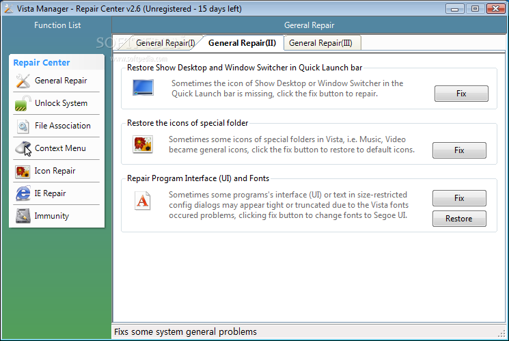The width and height of the screenshot is (509, 341).
Task: Select IE Repair in the sidebar
Action: click(x=57, y=193)
